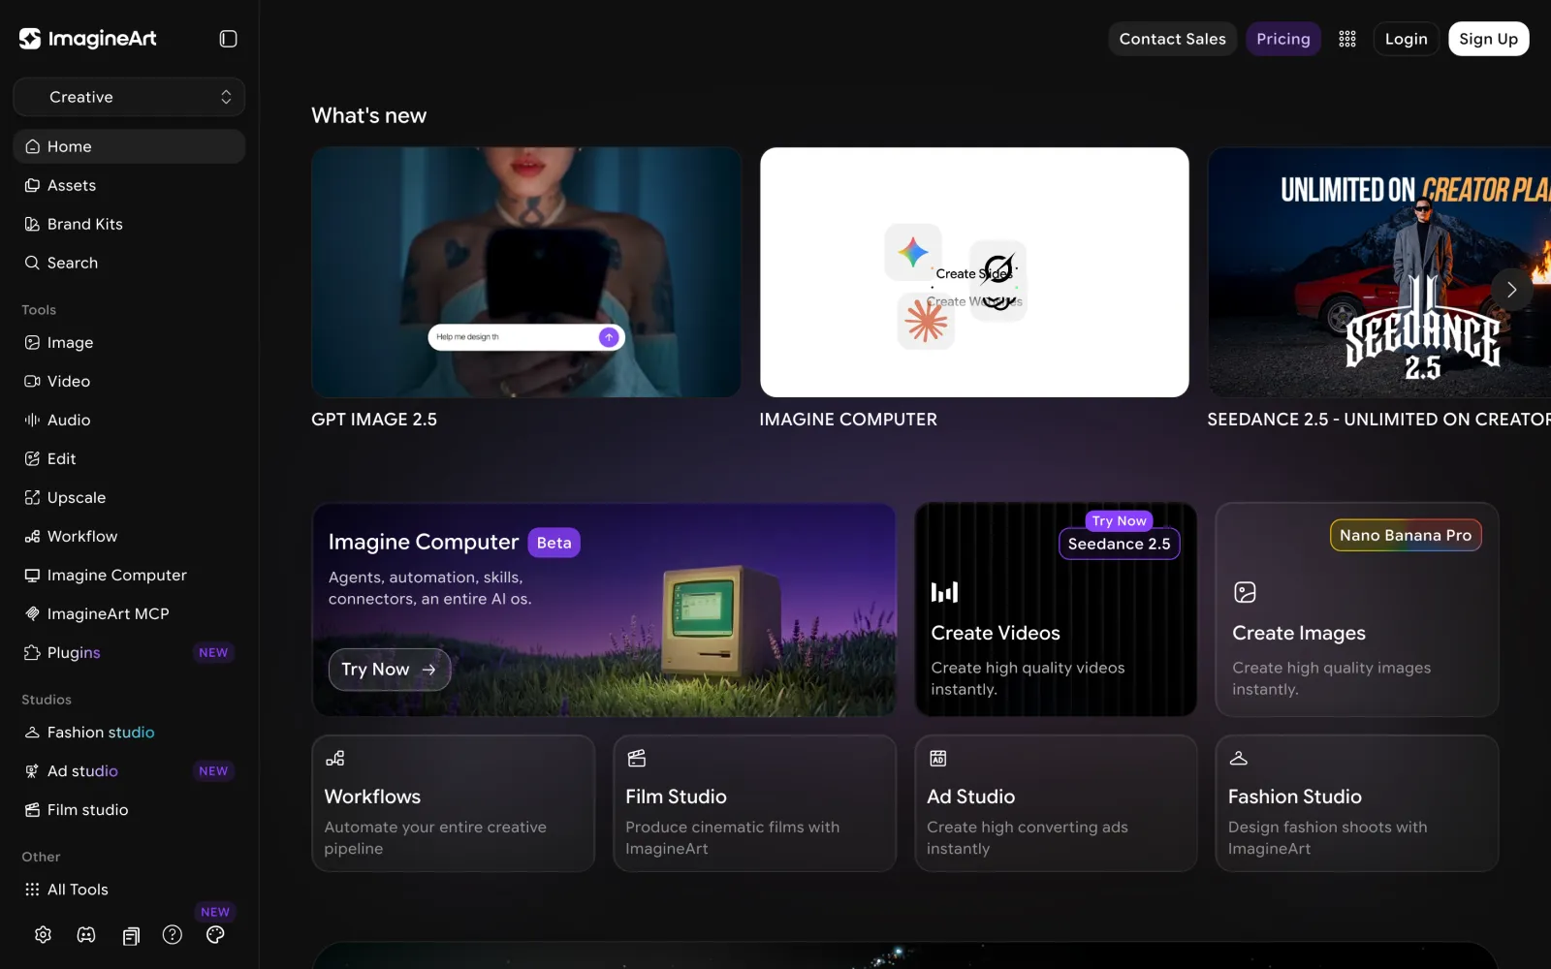The height and width of the screenshot is (969, 1551).
Task: Go to Fashion studio in sidebar
Action: click(x=129, y=733)
